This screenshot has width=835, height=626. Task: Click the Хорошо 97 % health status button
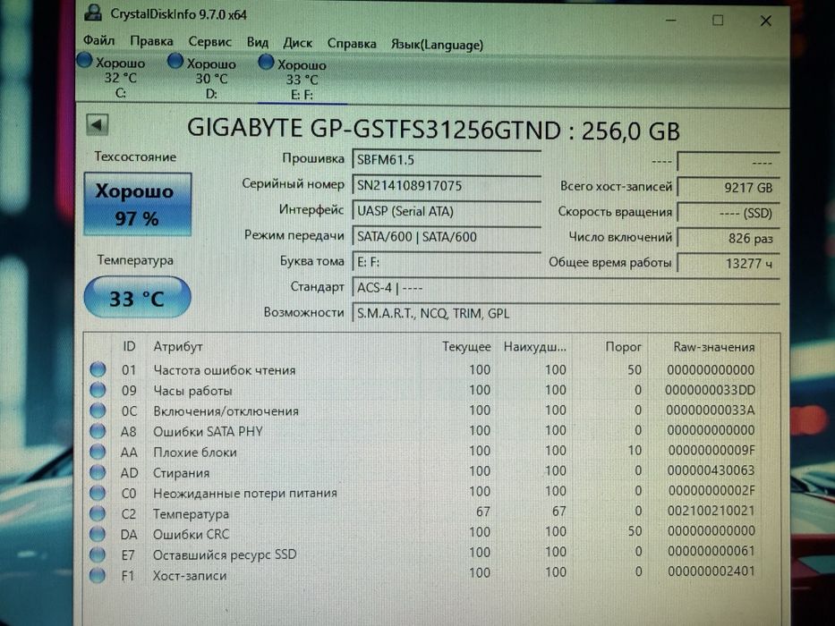click(x=138, y=204)
